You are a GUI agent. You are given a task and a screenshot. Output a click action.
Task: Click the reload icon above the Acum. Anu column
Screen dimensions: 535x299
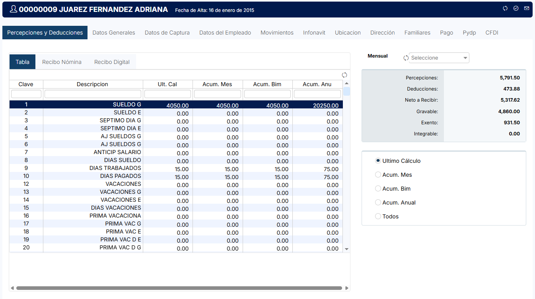coord(344,75)
